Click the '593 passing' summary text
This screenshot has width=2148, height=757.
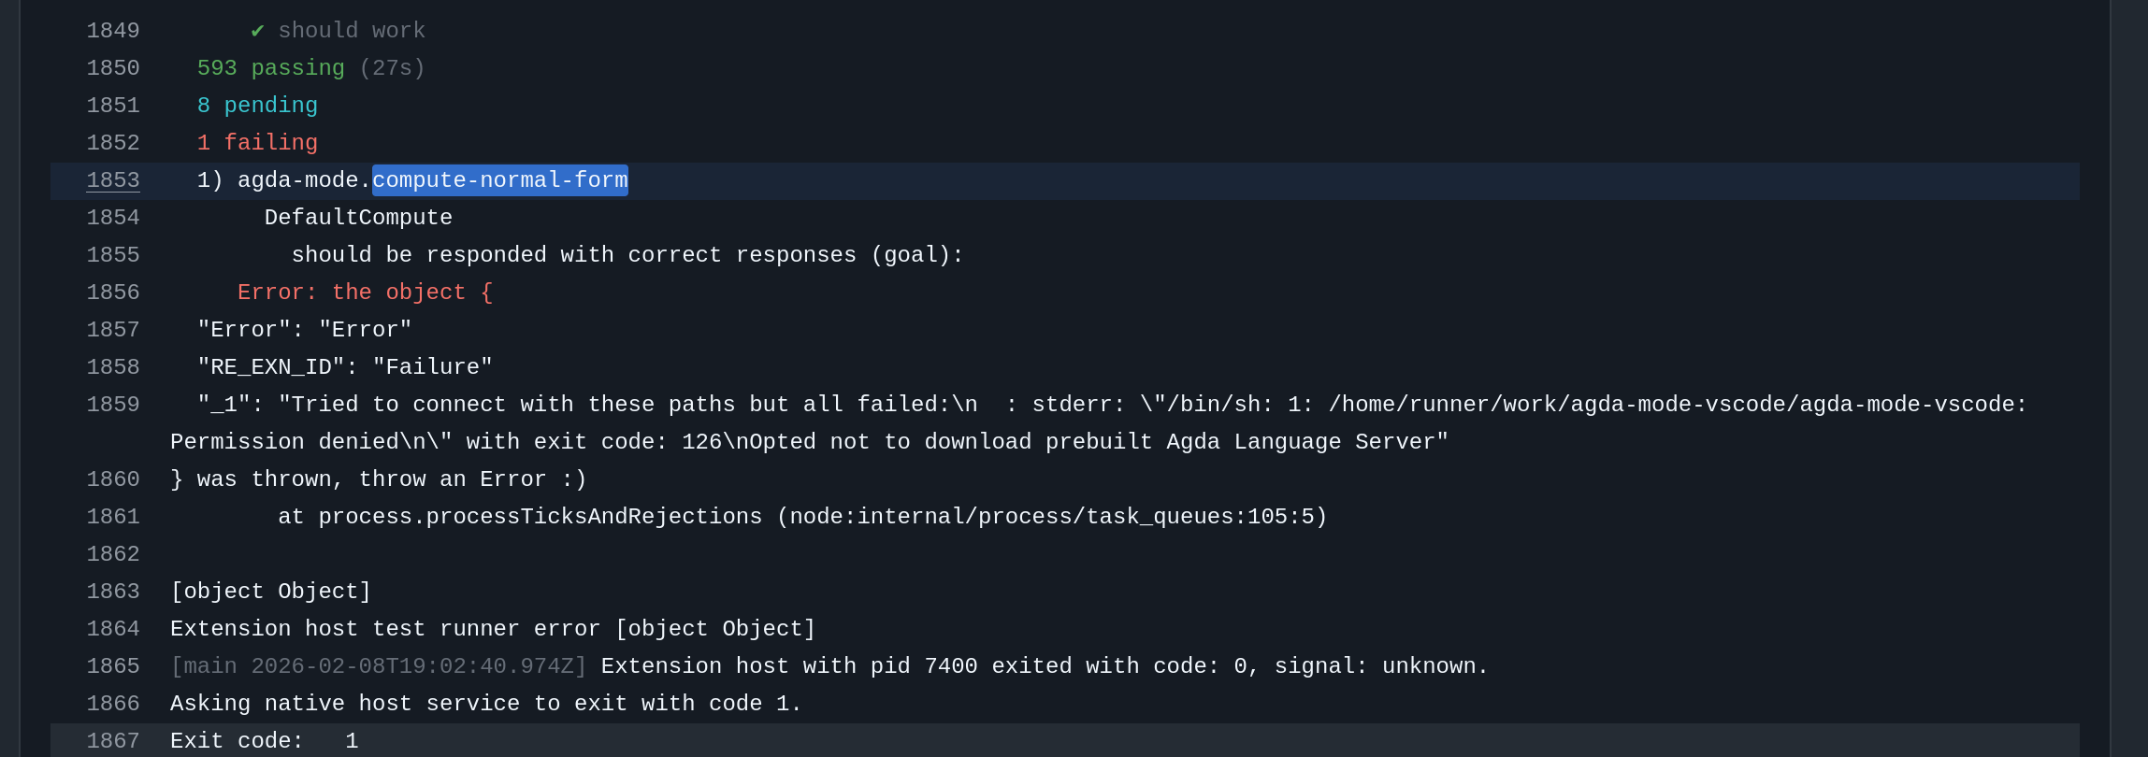271,68
